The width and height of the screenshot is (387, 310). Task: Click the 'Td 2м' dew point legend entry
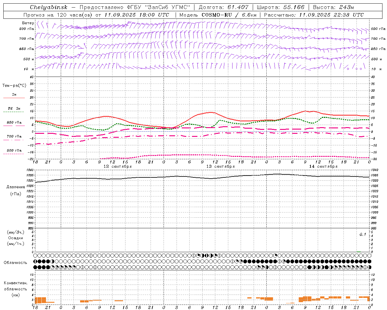pyautogui.click(x=14, y=108)
